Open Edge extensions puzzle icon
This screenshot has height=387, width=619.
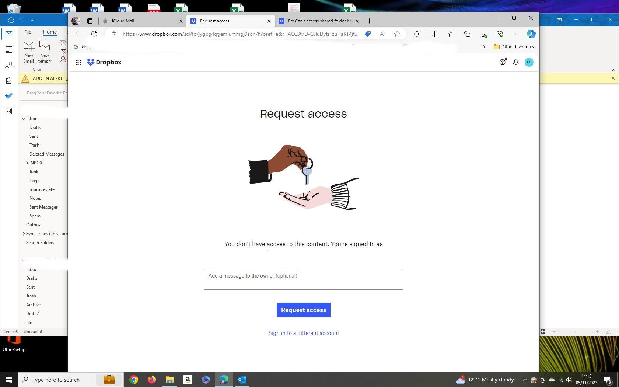click(417, 34)
